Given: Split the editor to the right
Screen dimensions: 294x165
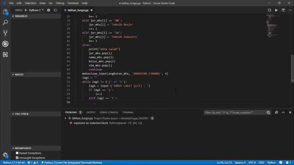Looking at the screenshot, I should tap(283, 10).
